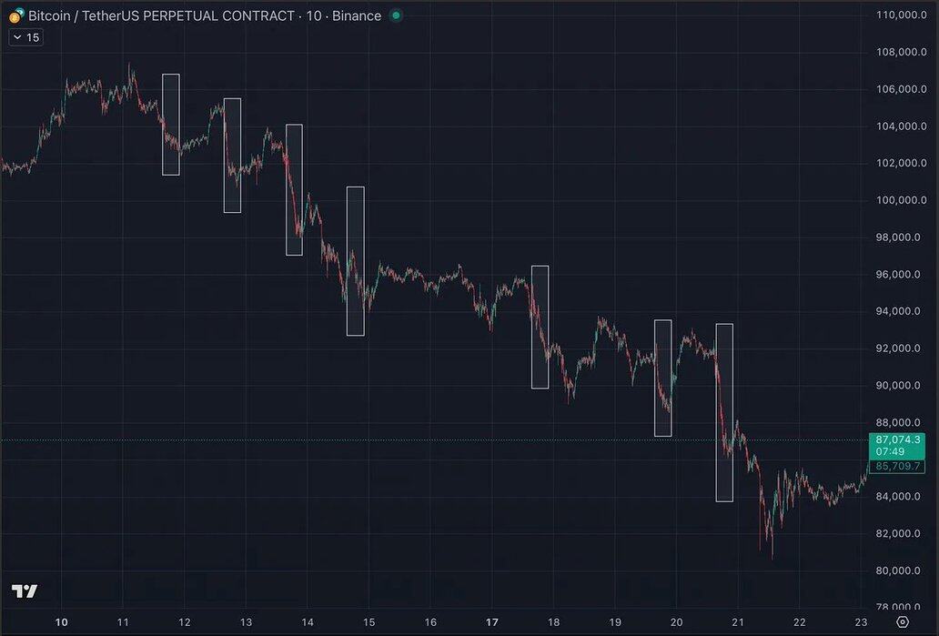The height and width of the screenshot is (636, 939).
Task: Click the 17 date label on time axis
Action: click(491, 622)
